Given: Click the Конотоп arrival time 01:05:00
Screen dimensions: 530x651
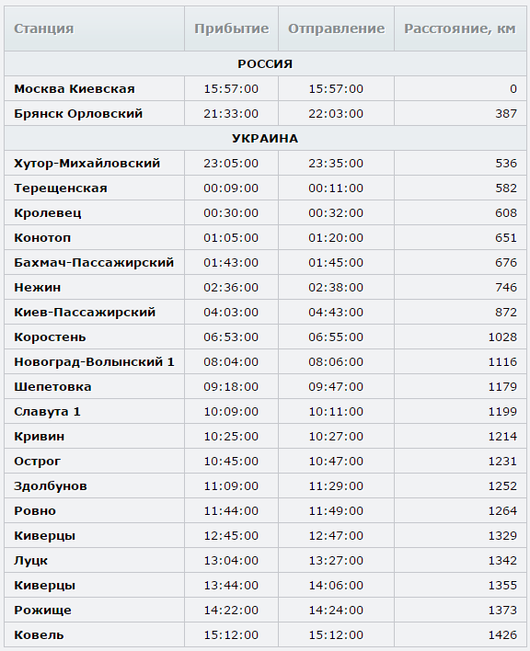Looking at the screenshot, I should [231, 238].
